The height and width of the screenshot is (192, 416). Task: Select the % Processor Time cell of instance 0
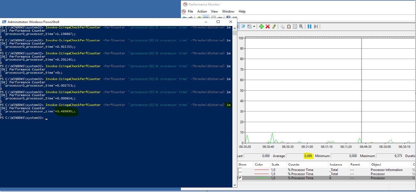pos(300,178)
